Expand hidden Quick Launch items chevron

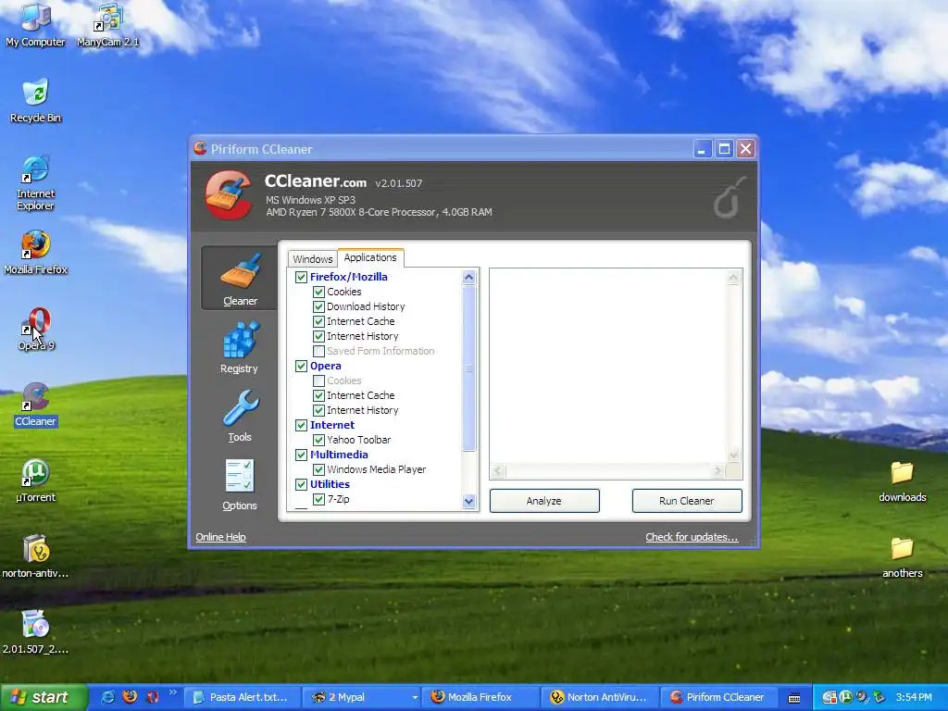[173, 692]
